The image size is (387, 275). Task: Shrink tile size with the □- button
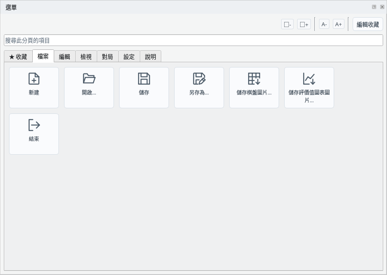pos(287,24)
